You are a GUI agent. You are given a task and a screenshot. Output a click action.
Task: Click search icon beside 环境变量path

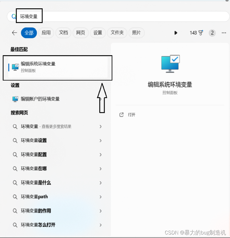coord(15,197)
